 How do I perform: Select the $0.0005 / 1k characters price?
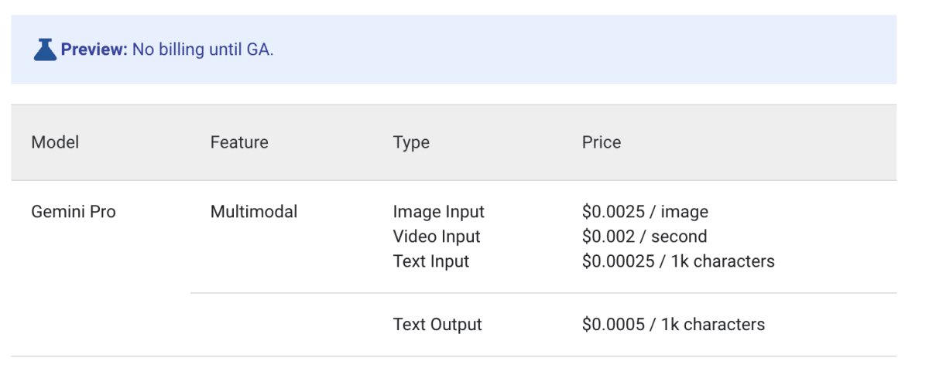[674, 325]
